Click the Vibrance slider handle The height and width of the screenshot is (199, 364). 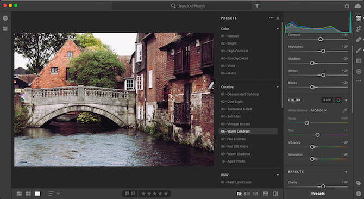point(312,147)
